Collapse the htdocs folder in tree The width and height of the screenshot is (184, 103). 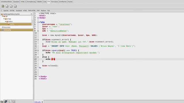5,21
